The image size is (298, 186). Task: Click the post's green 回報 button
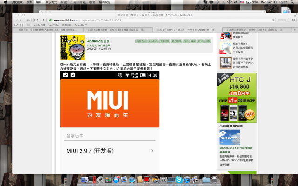click(x=208, y=41)
